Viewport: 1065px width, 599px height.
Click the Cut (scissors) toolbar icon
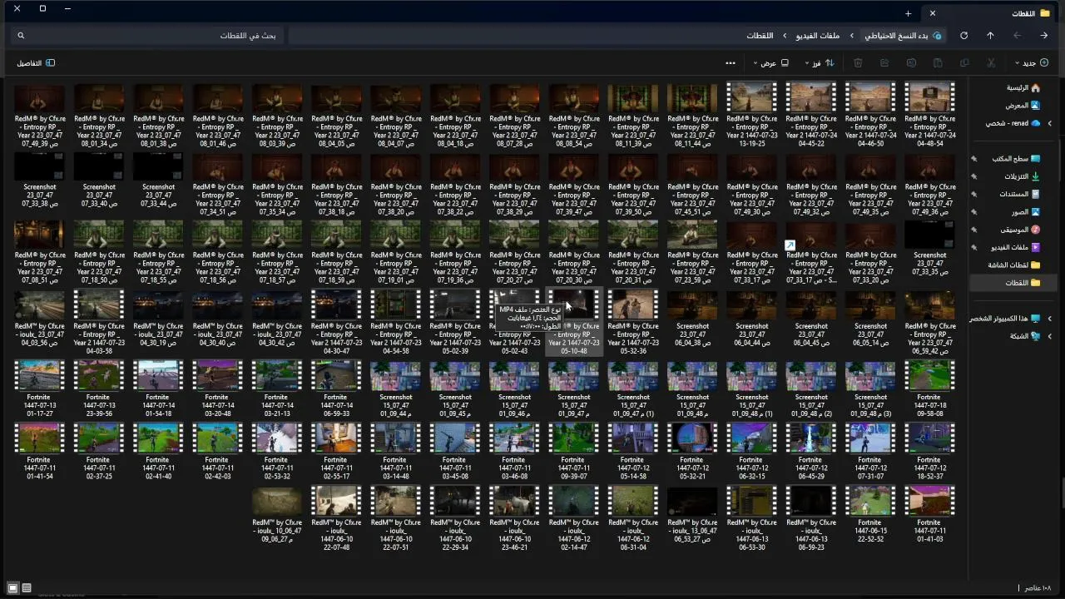point(991,63)
